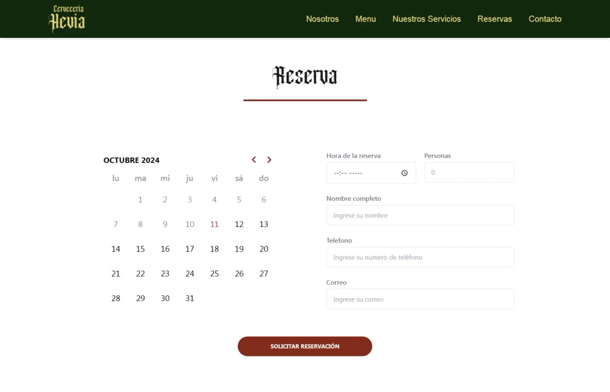Click disabled day 9 in calendar
The width and height of the screenshot is (610, 392).
(x=165, y=224)
